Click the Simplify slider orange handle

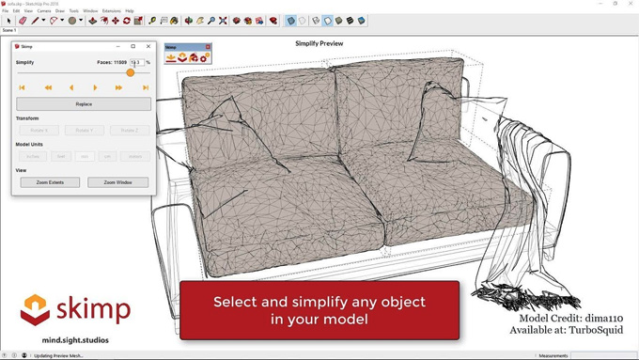point(130,72)
